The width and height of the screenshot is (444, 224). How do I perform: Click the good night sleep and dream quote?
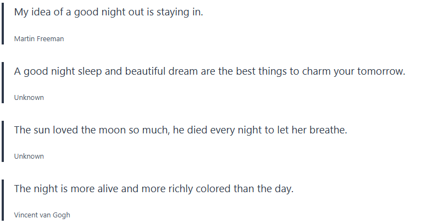coord(209,71)
